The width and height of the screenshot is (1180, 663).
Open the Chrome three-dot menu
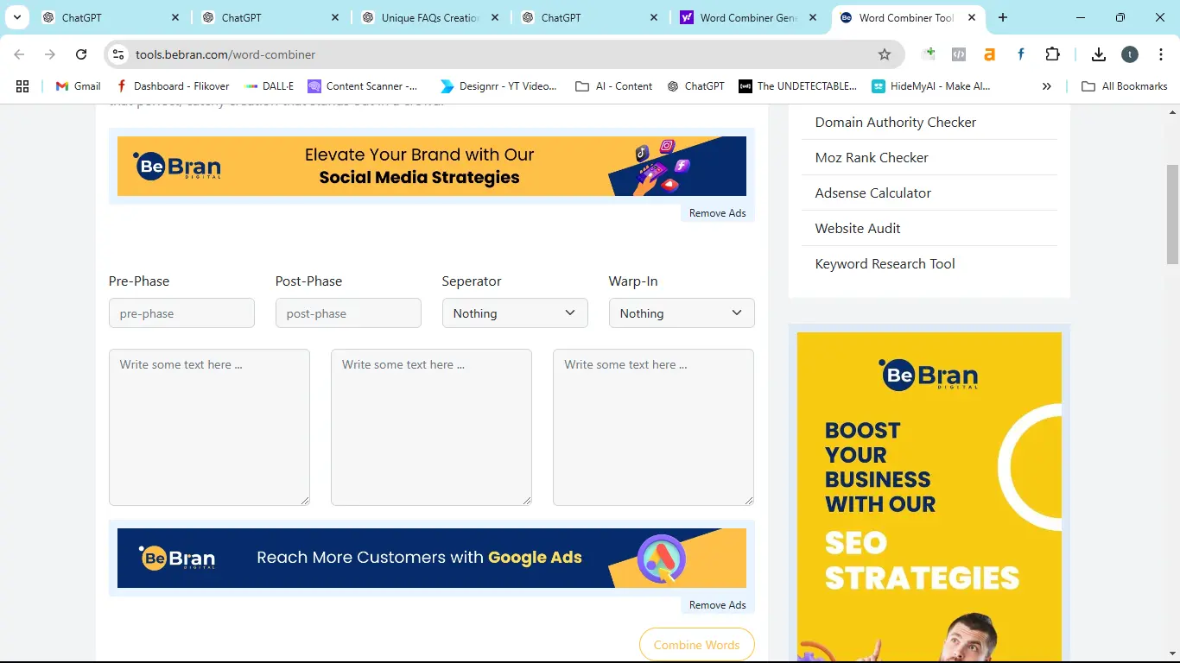click(1161, 54)
